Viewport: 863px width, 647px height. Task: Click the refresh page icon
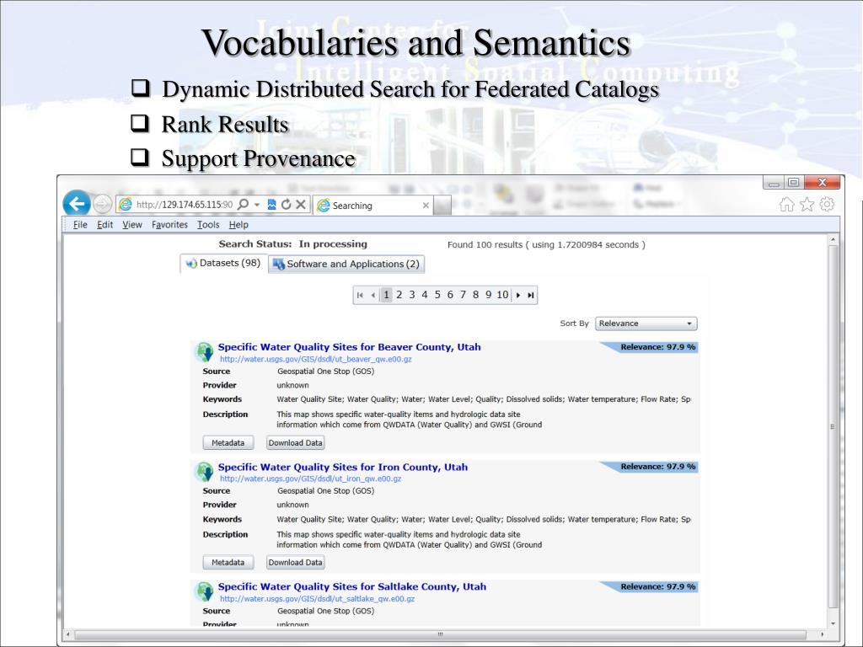click(x=286, y=204)
